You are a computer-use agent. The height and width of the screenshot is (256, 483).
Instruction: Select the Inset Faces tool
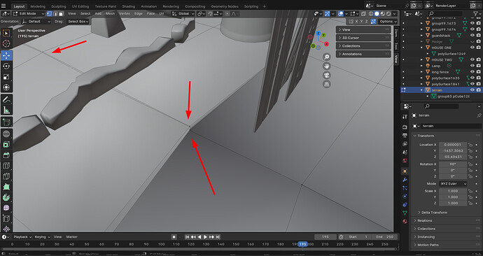point(6,145)
